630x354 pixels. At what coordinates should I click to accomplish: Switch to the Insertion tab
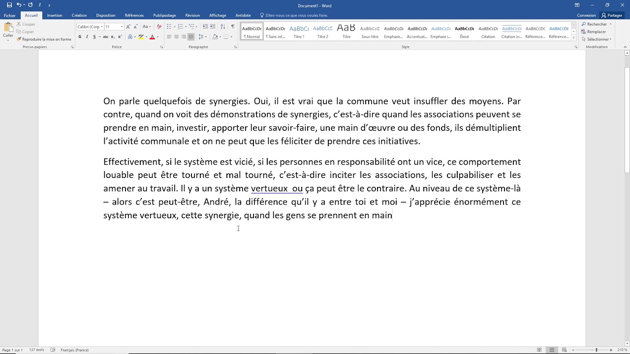coord(55,15)
